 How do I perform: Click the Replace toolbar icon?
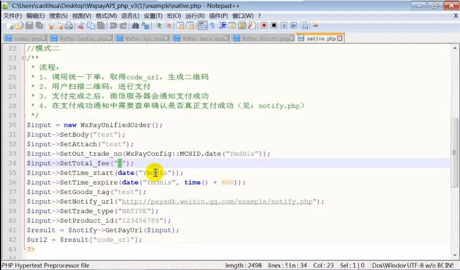(x=146, y=26)
